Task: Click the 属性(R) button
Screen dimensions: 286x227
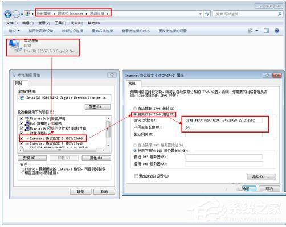Action: (96, 158)
